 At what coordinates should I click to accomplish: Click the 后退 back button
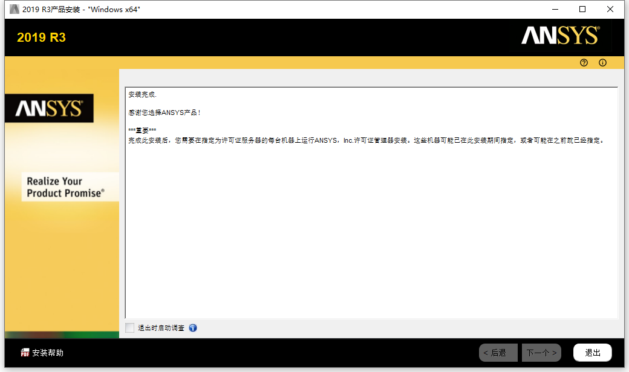(498, 353)
